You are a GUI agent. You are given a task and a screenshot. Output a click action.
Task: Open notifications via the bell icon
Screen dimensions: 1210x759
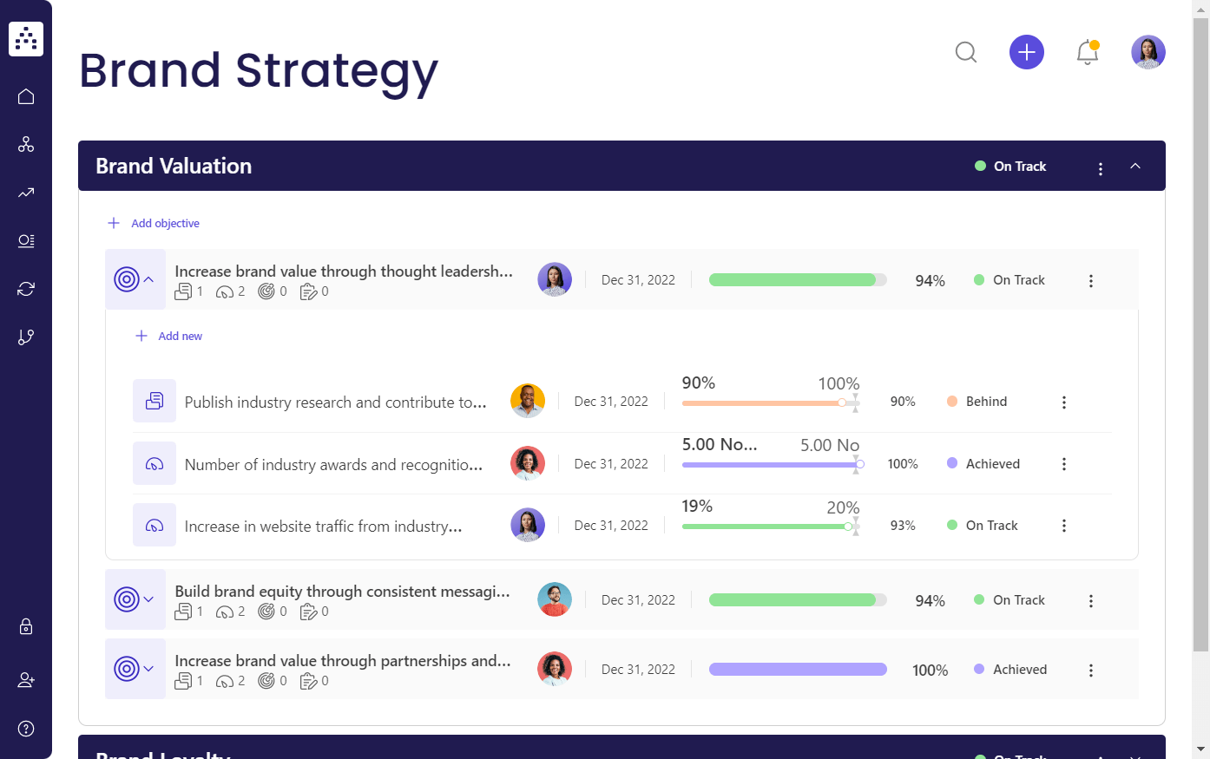coord(1088,52)
